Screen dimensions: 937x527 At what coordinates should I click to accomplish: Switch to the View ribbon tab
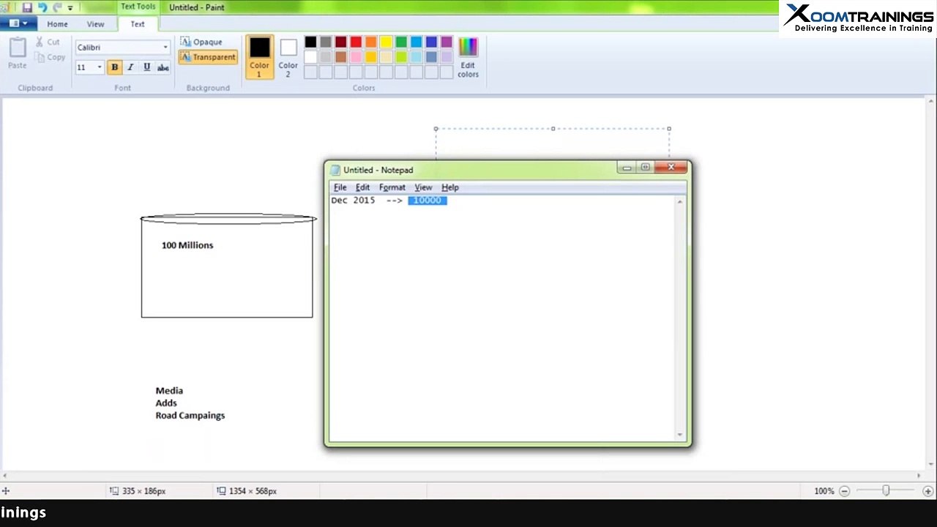[96, 24]
